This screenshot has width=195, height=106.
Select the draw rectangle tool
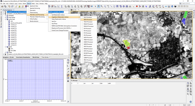117,6
